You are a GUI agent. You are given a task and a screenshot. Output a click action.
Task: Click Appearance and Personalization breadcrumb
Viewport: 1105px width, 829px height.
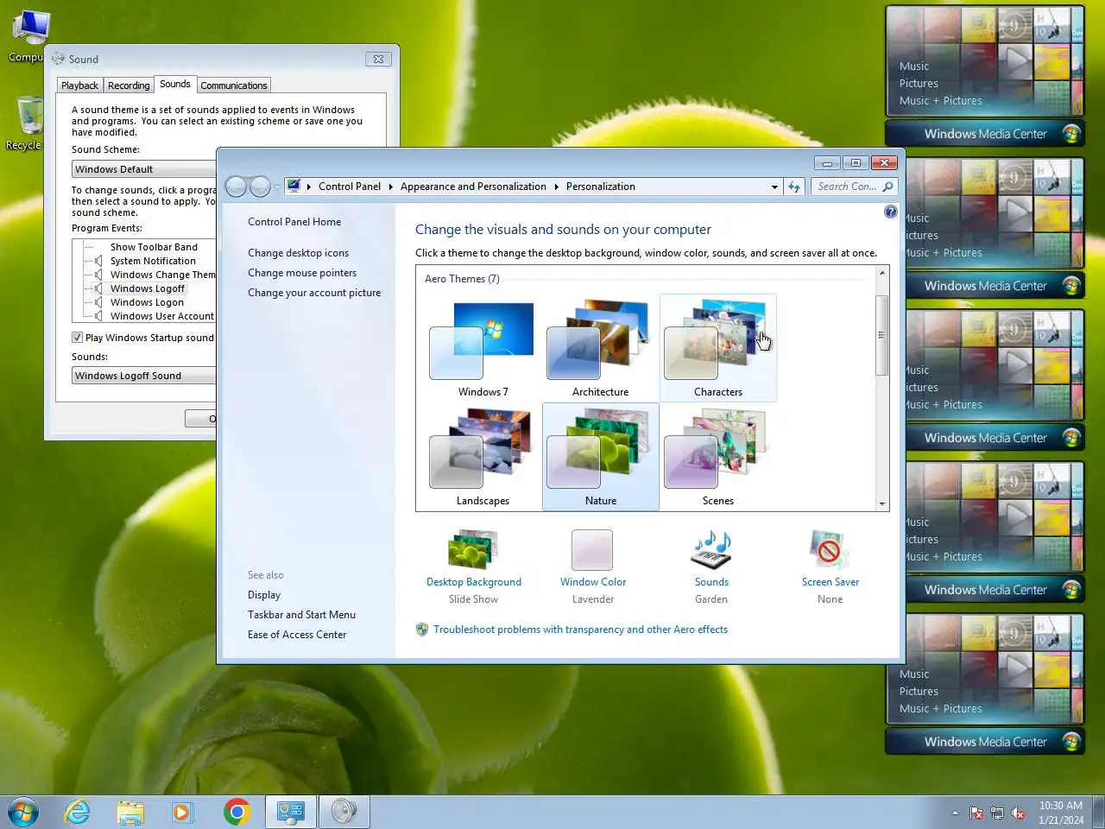(473, 187)
